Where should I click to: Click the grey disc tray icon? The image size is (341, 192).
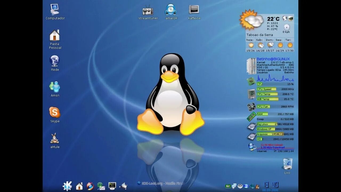click(x=240, y=186)
